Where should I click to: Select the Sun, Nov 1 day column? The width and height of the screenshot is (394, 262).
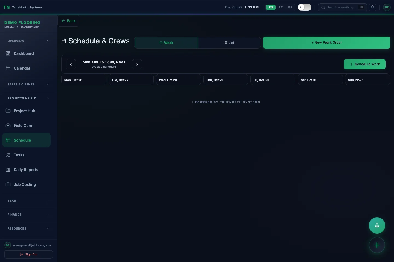[x=367, y=80]
